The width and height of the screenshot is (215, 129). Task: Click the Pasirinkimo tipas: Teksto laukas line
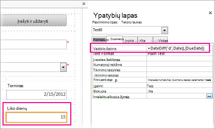click(x=117, y=22)
